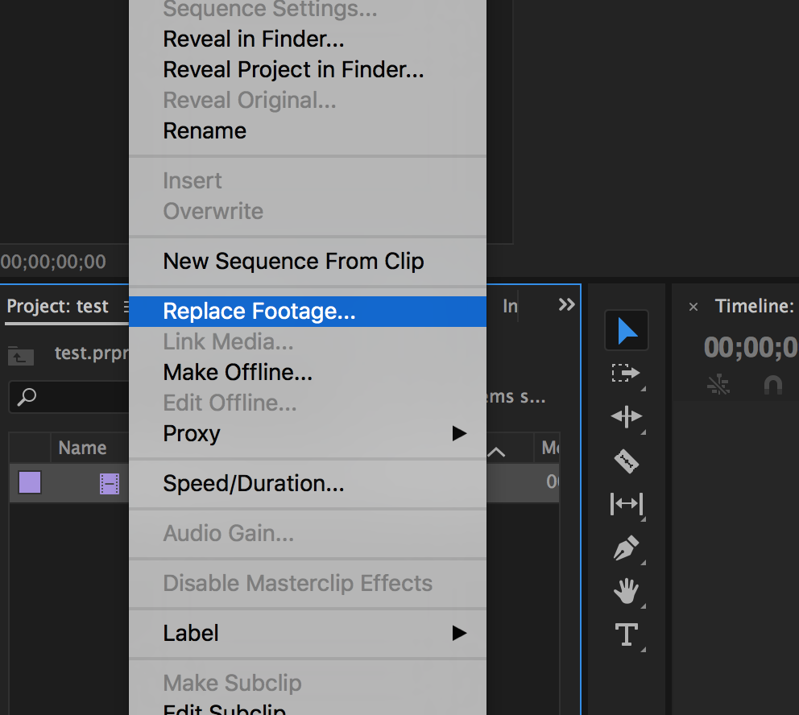Select the Slip tool
Image resolution: width=799 pixels, height=715 pixels.
click(x=626, y=504)
